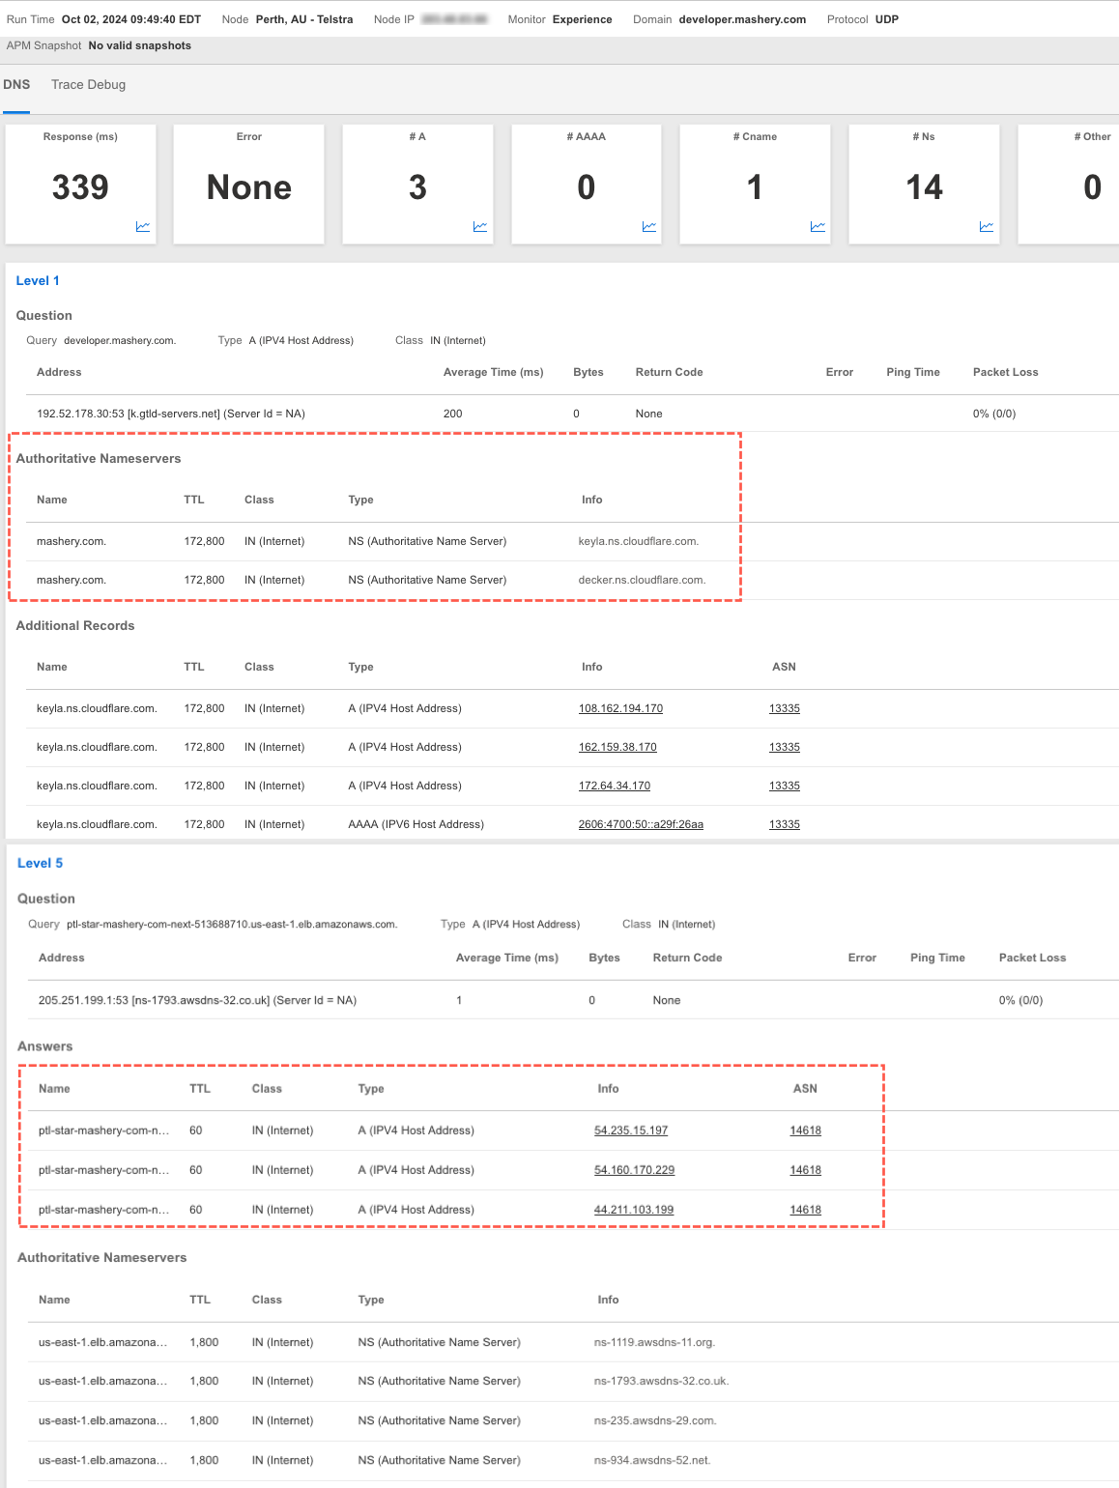Click the Packet Loss header in Level 5
1119x1488 pixels.
pos(1032,959)
